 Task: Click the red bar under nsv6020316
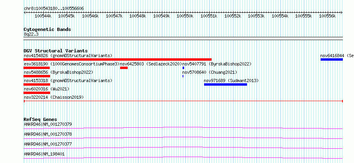tap(37, 93)
